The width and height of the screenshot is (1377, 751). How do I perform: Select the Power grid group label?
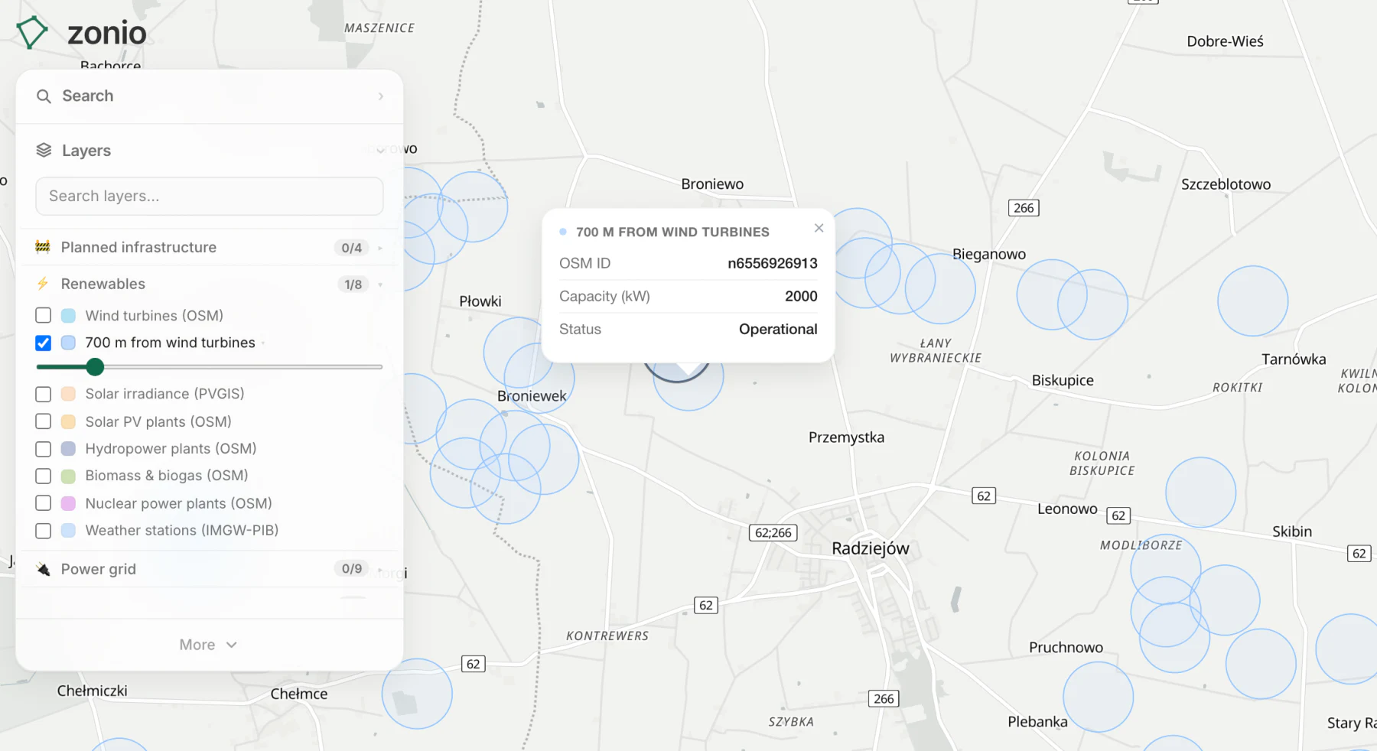pyautogui.click(x=99, y=569)
